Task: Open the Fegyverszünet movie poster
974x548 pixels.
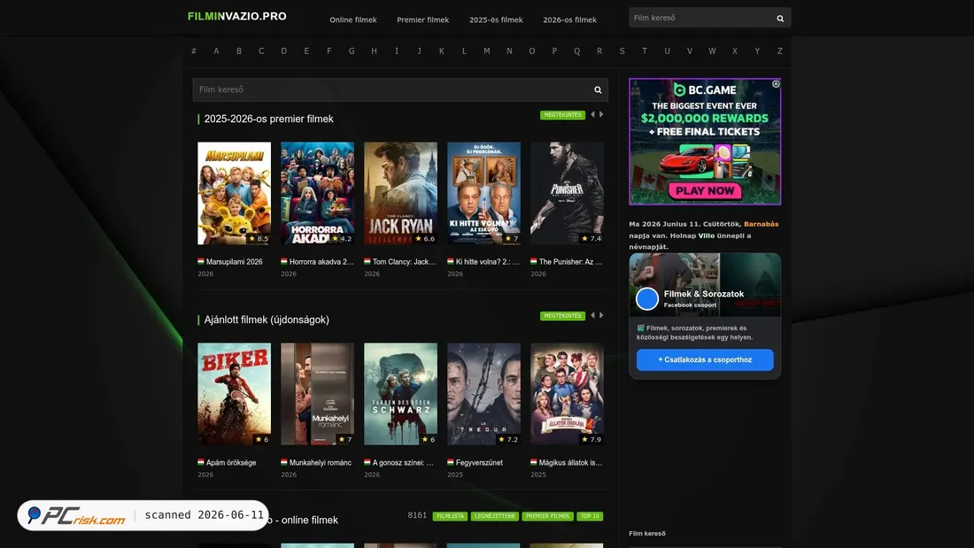Action: 483,394
